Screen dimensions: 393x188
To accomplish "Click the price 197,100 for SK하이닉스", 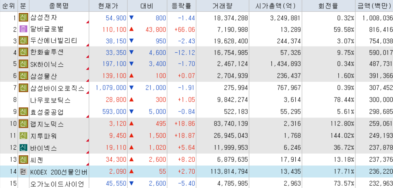I will click(x=114, y=64).
